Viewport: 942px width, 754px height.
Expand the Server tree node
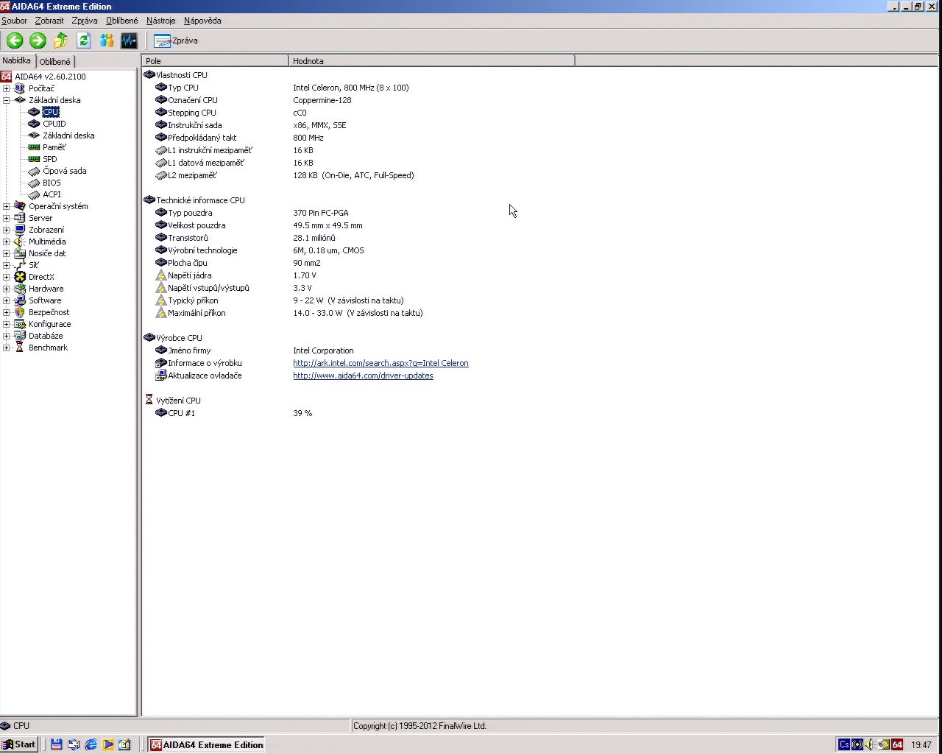(7, 218)
